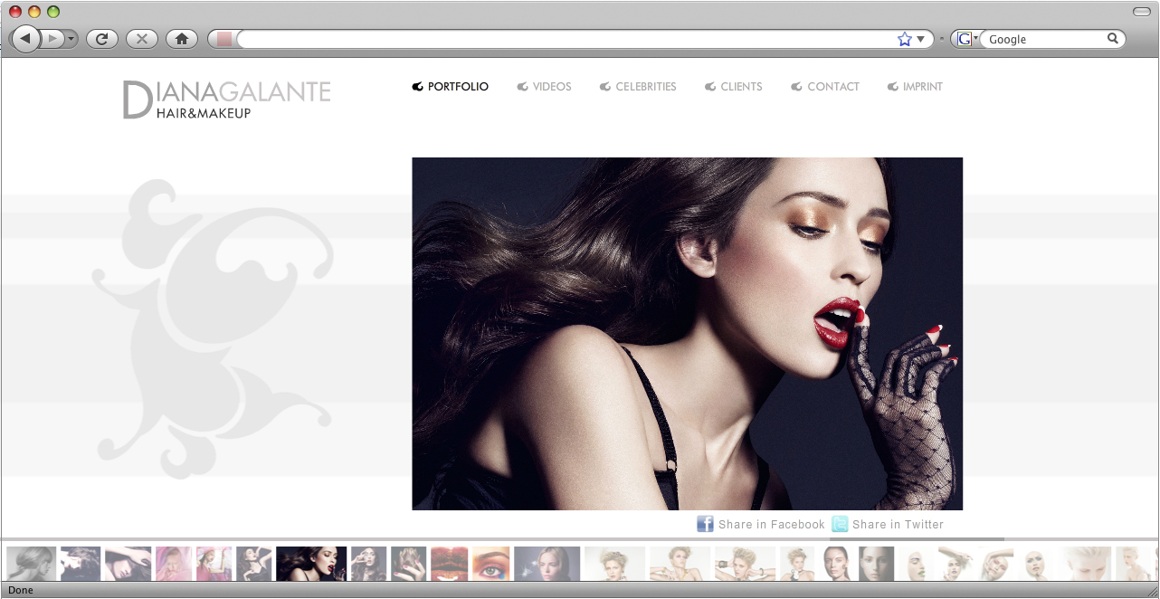Navigate to the CONTACT page
The width and height of the screenshot is (1160, 599).
point(825,87)
